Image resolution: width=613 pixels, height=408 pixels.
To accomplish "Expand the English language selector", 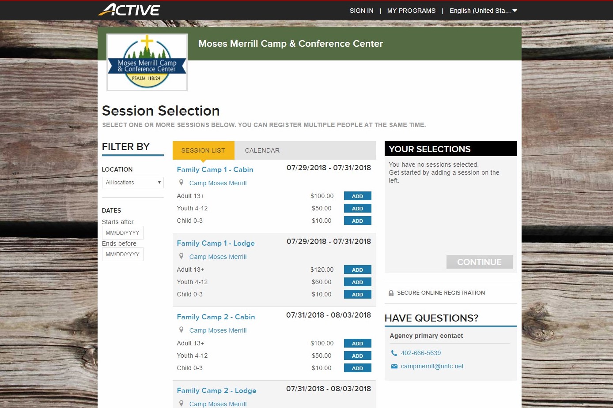I will coord(483,11).
